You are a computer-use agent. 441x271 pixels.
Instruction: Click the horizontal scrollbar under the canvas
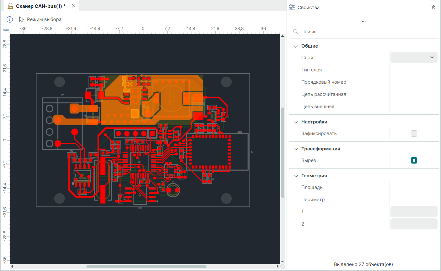(146, 267)
